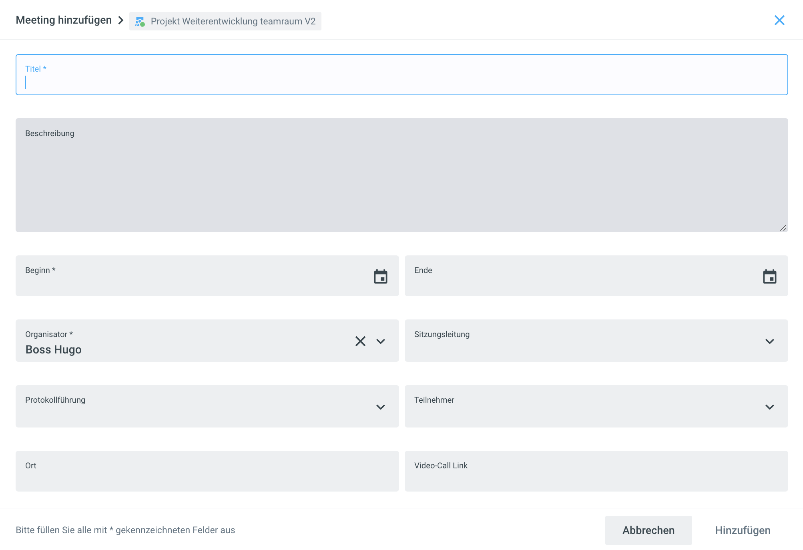Select the Projekt Weiterentwicklung teamraum V2 breadcrumb
This screenshot has height=550, width=803.
click(x=233, y=22)
